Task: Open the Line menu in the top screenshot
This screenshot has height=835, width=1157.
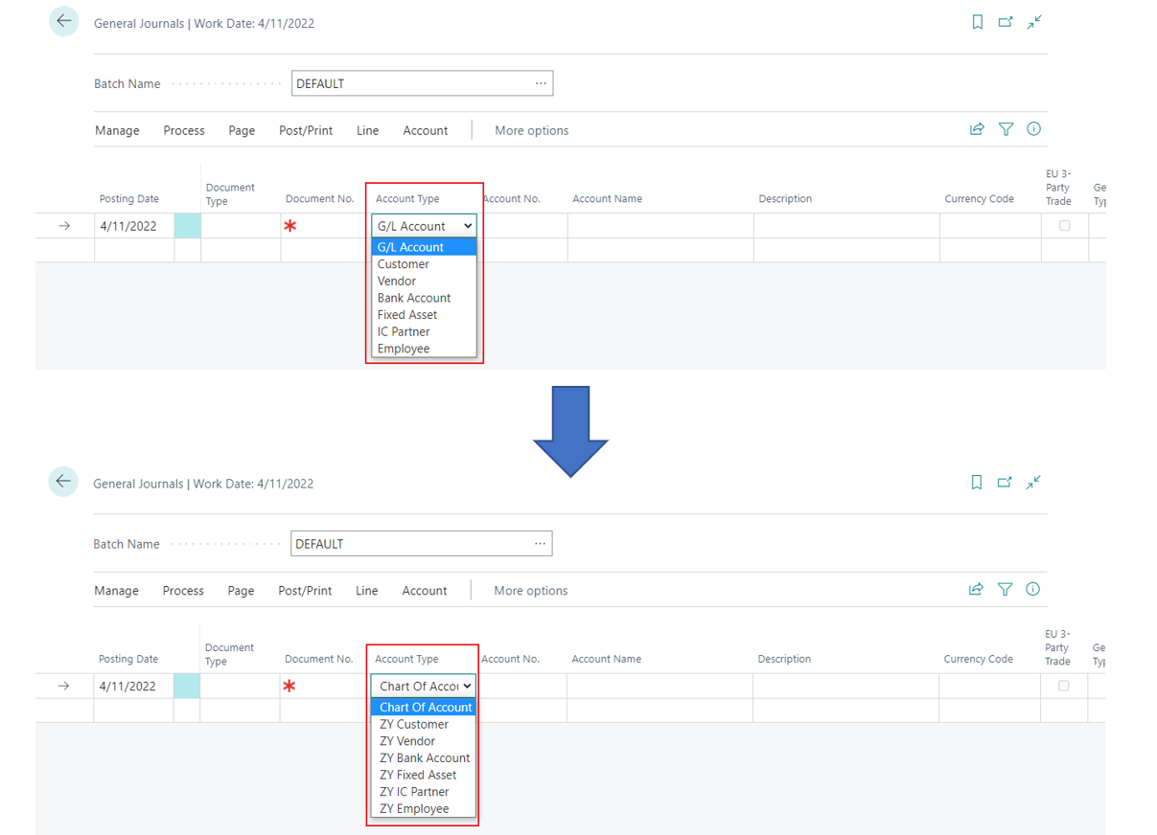Action: point(368,130)
